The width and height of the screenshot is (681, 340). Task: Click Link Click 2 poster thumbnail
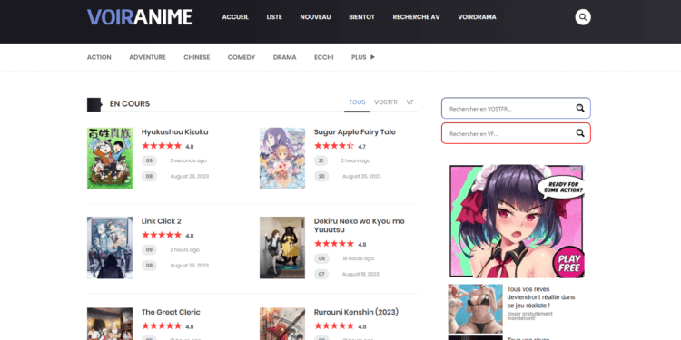tap(110, 248)
